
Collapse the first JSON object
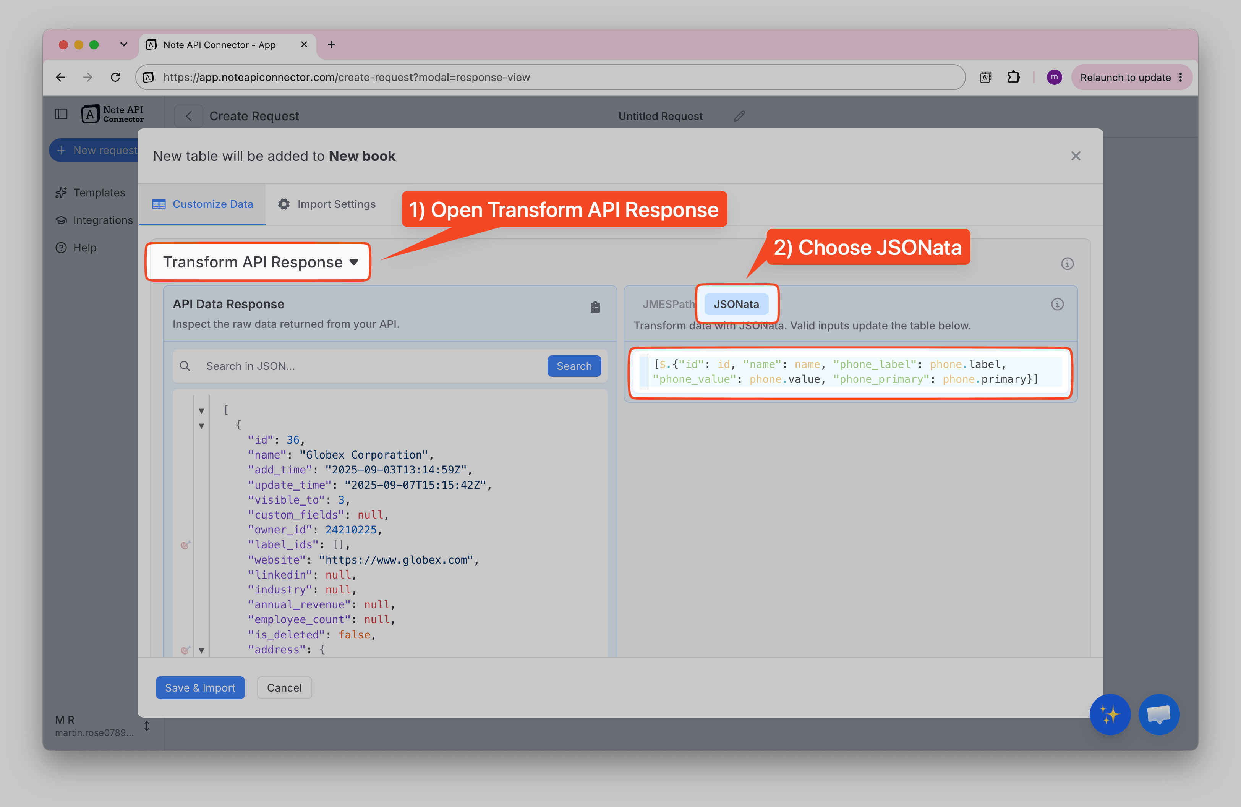point(201,426)
